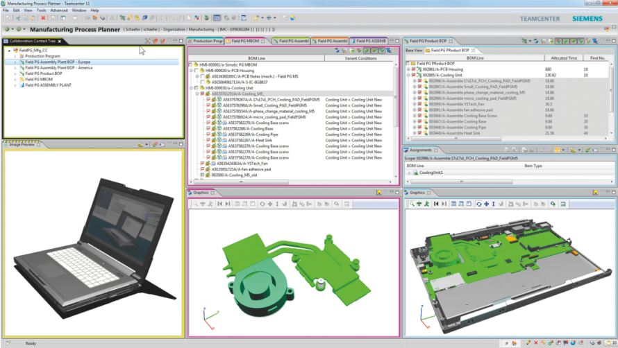
Task: Click the green structure icon in Product BOP toolbar
Action: coord(524,41)
